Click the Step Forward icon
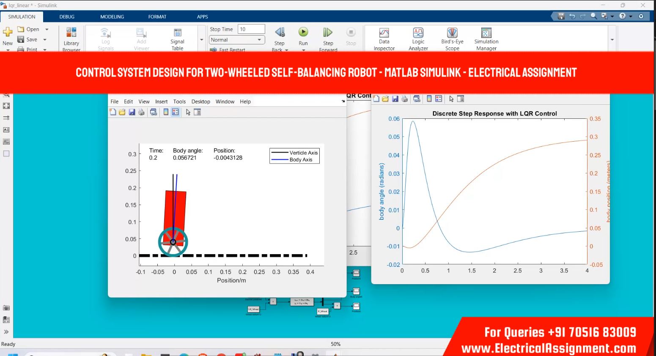The width and height of the screenshot is (656, 356). point(328,33)
